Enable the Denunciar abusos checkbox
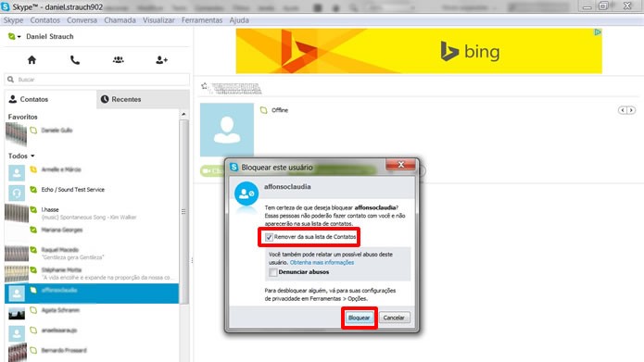Viewport: 644px width, 362px height. coord(272,272)
